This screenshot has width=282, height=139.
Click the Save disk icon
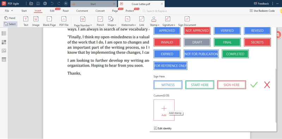[38, 4]
